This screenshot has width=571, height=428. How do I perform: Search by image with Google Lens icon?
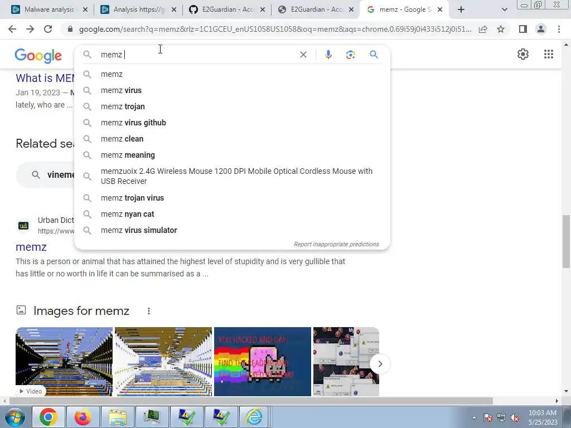point(350,55)
